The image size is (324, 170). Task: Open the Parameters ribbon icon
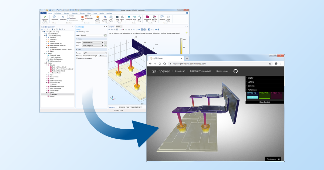pyautogui.click(x=63, y=18)
